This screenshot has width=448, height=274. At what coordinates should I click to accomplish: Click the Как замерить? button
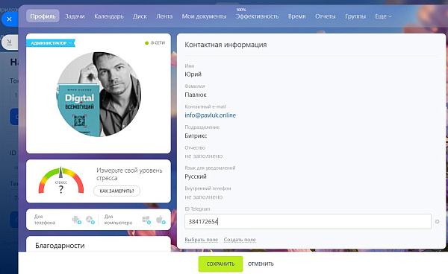pyautogui.click(x=117, y=191)
